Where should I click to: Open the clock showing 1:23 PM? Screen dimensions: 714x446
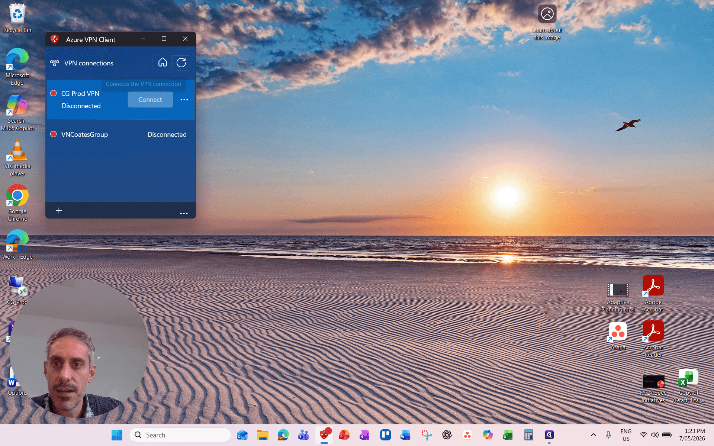click(692, 435)
